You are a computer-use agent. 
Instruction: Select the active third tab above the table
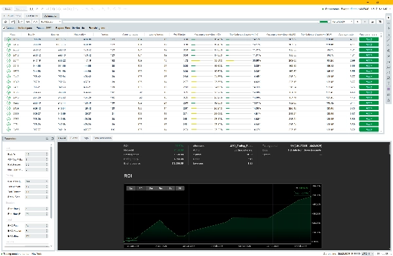coord(50,16)
